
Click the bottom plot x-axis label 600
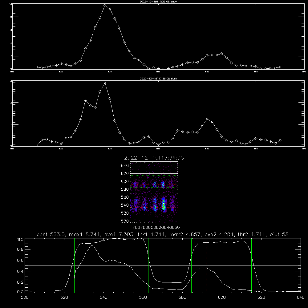coord(222,298)
